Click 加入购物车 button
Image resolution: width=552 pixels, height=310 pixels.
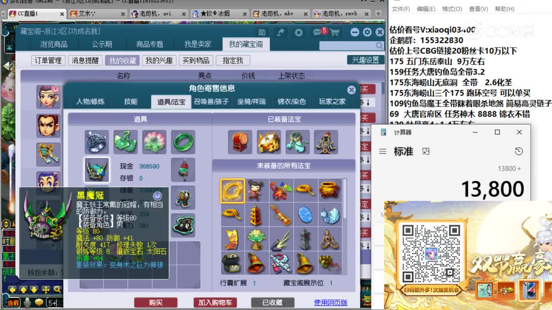click(215, 303)
